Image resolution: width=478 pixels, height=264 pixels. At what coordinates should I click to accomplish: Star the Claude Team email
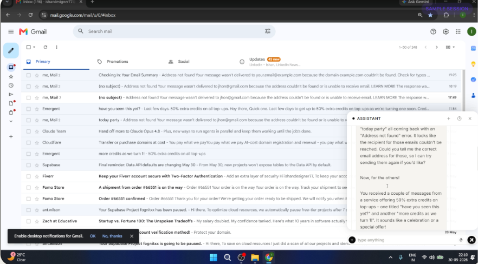(x=37, y=131)
